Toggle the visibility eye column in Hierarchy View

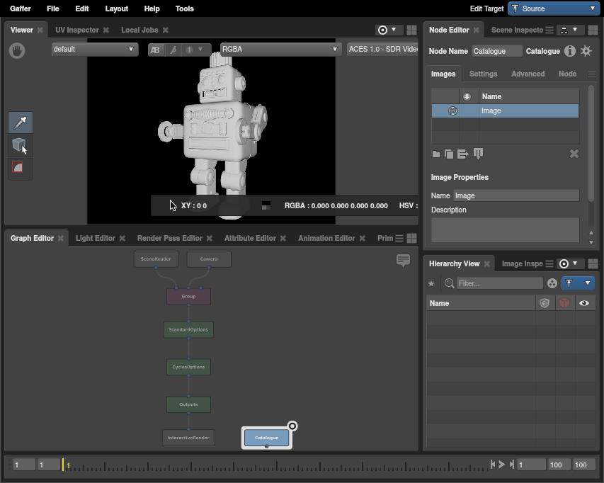click(x=584, y=303)
